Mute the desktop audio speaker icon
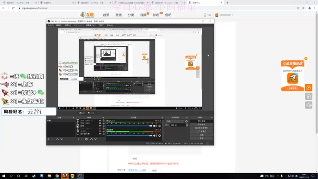This screenshot has height=179, width=318. click(x=155, y=136)
